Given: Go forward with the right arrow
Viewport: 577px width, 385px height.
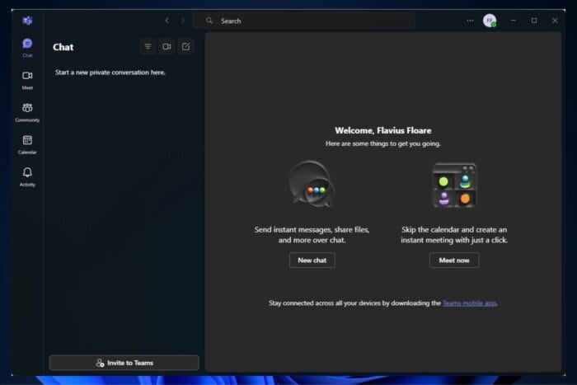Looking at the screenshot, I should click(x=182, y=21).
